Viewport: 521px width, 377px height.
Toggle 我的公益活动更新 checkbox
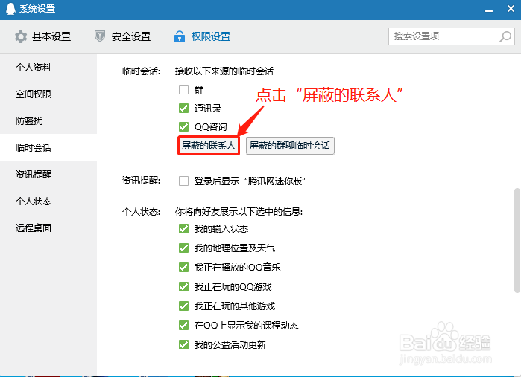tap(184, 344)
